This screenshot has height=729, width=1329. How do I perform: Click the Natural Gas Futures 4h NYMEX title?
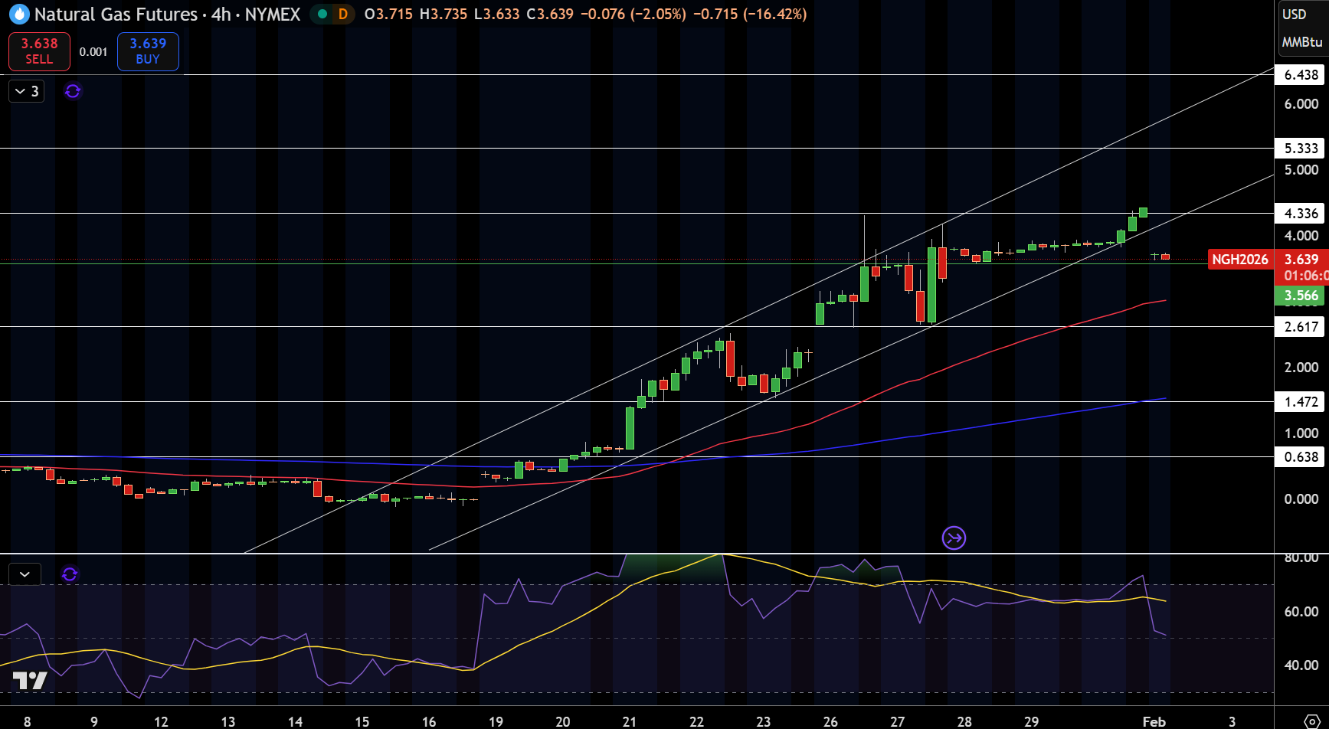click(167, 14)
